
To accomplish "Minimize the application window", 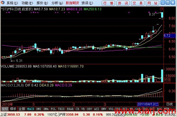I will tap(163, 3).
